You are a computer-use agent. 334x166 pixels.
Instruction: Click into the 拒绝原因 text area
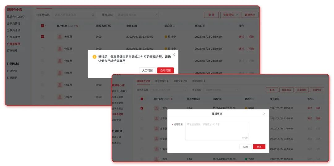point(217,131)
